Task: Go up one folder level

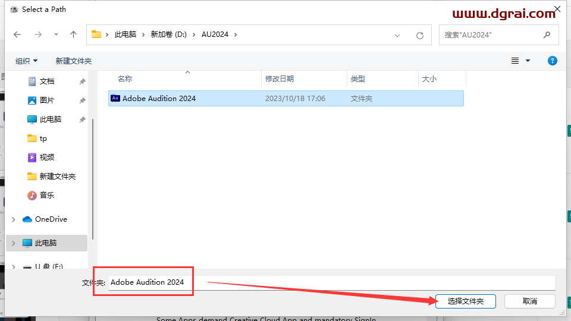Action: [x=73, y=34]
